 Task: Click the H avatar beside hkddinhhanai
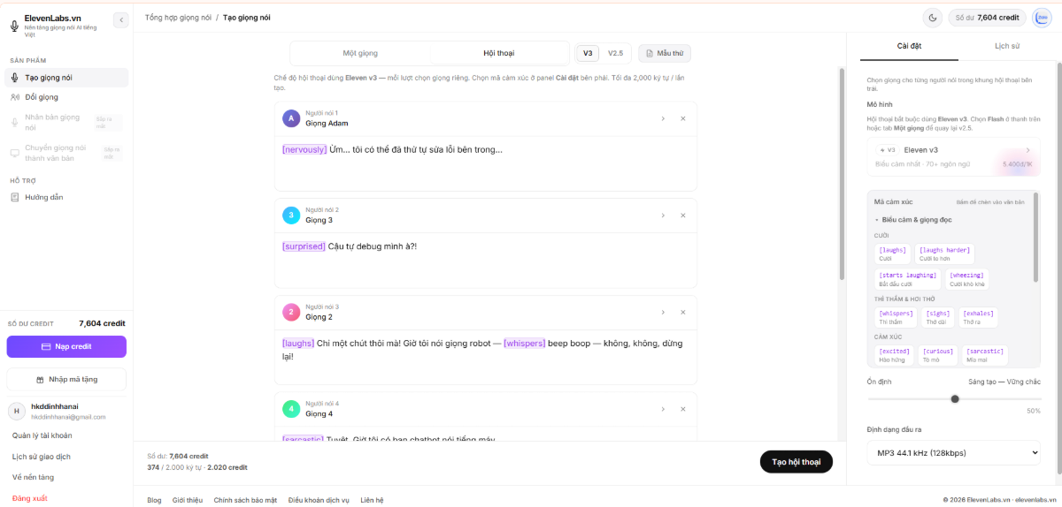(x=17, y=412)
